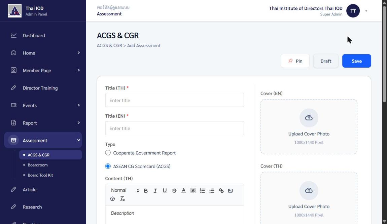The image size is (387, 224).
Task: Click ACGS & CGR breadcrumb link
Action: [109, 45]
